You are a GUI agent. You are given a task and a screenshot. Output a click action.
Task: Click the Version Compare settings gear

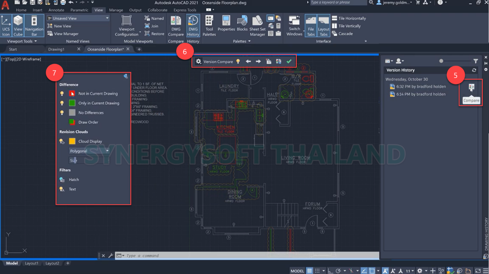pos(198,61)
